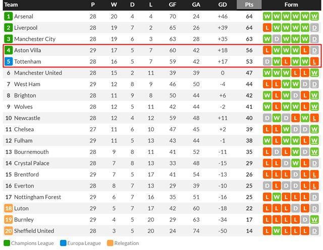Click the Team column header

[x=12, y=5]
